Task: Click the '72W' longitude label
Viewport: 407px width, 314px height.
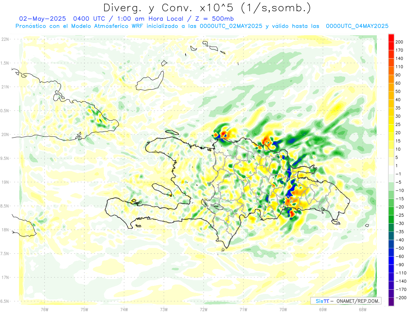Action: click(x=203, y=310)
